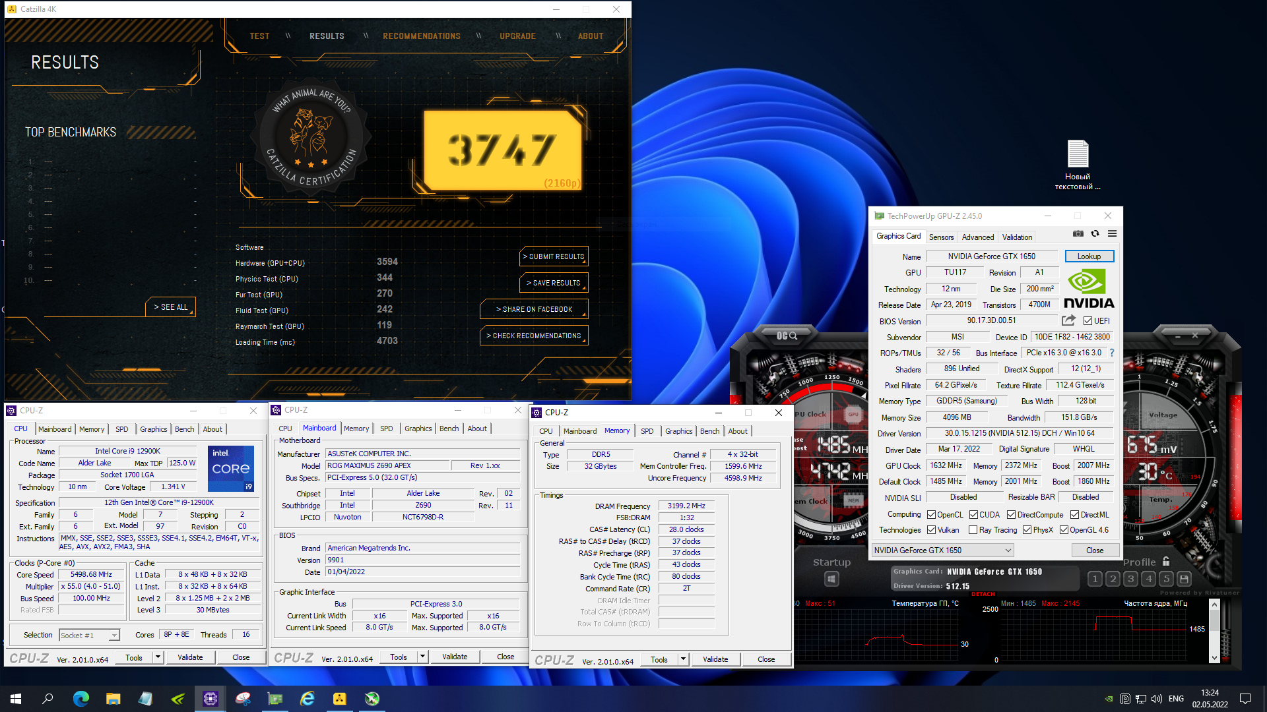Open Snipping Tool from taskbar
The width and height of the screenshot is (1267, 712).
coord(243,699)
